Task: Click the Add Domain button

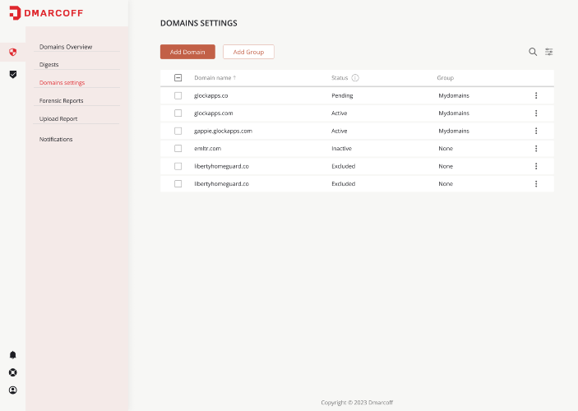Action: tap(187, 52)
